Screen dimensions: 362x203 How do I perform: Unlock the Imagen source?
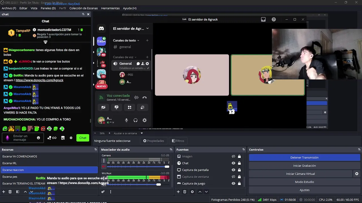click(x=239, y=156)
